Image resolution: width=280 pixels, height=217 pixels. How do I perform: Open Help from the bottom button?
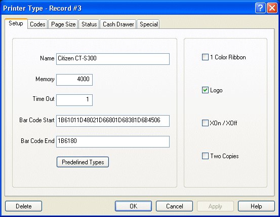point(256,206)
